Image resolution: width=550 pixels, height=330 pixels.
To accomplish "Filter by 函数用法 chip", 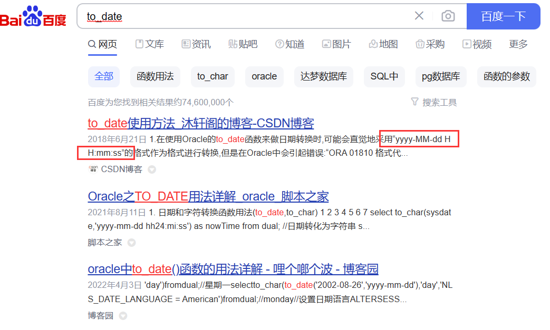I will tap(155, 77).
